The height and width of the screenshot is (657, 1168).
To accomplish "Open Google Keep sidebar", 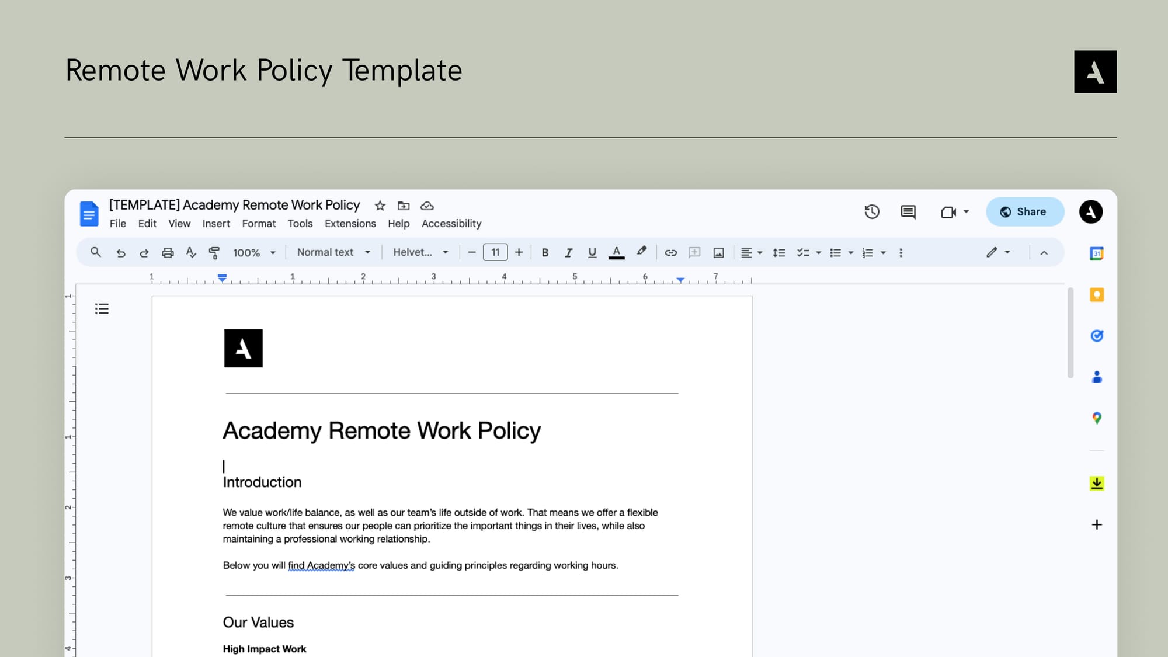I will pos(1097,295).
